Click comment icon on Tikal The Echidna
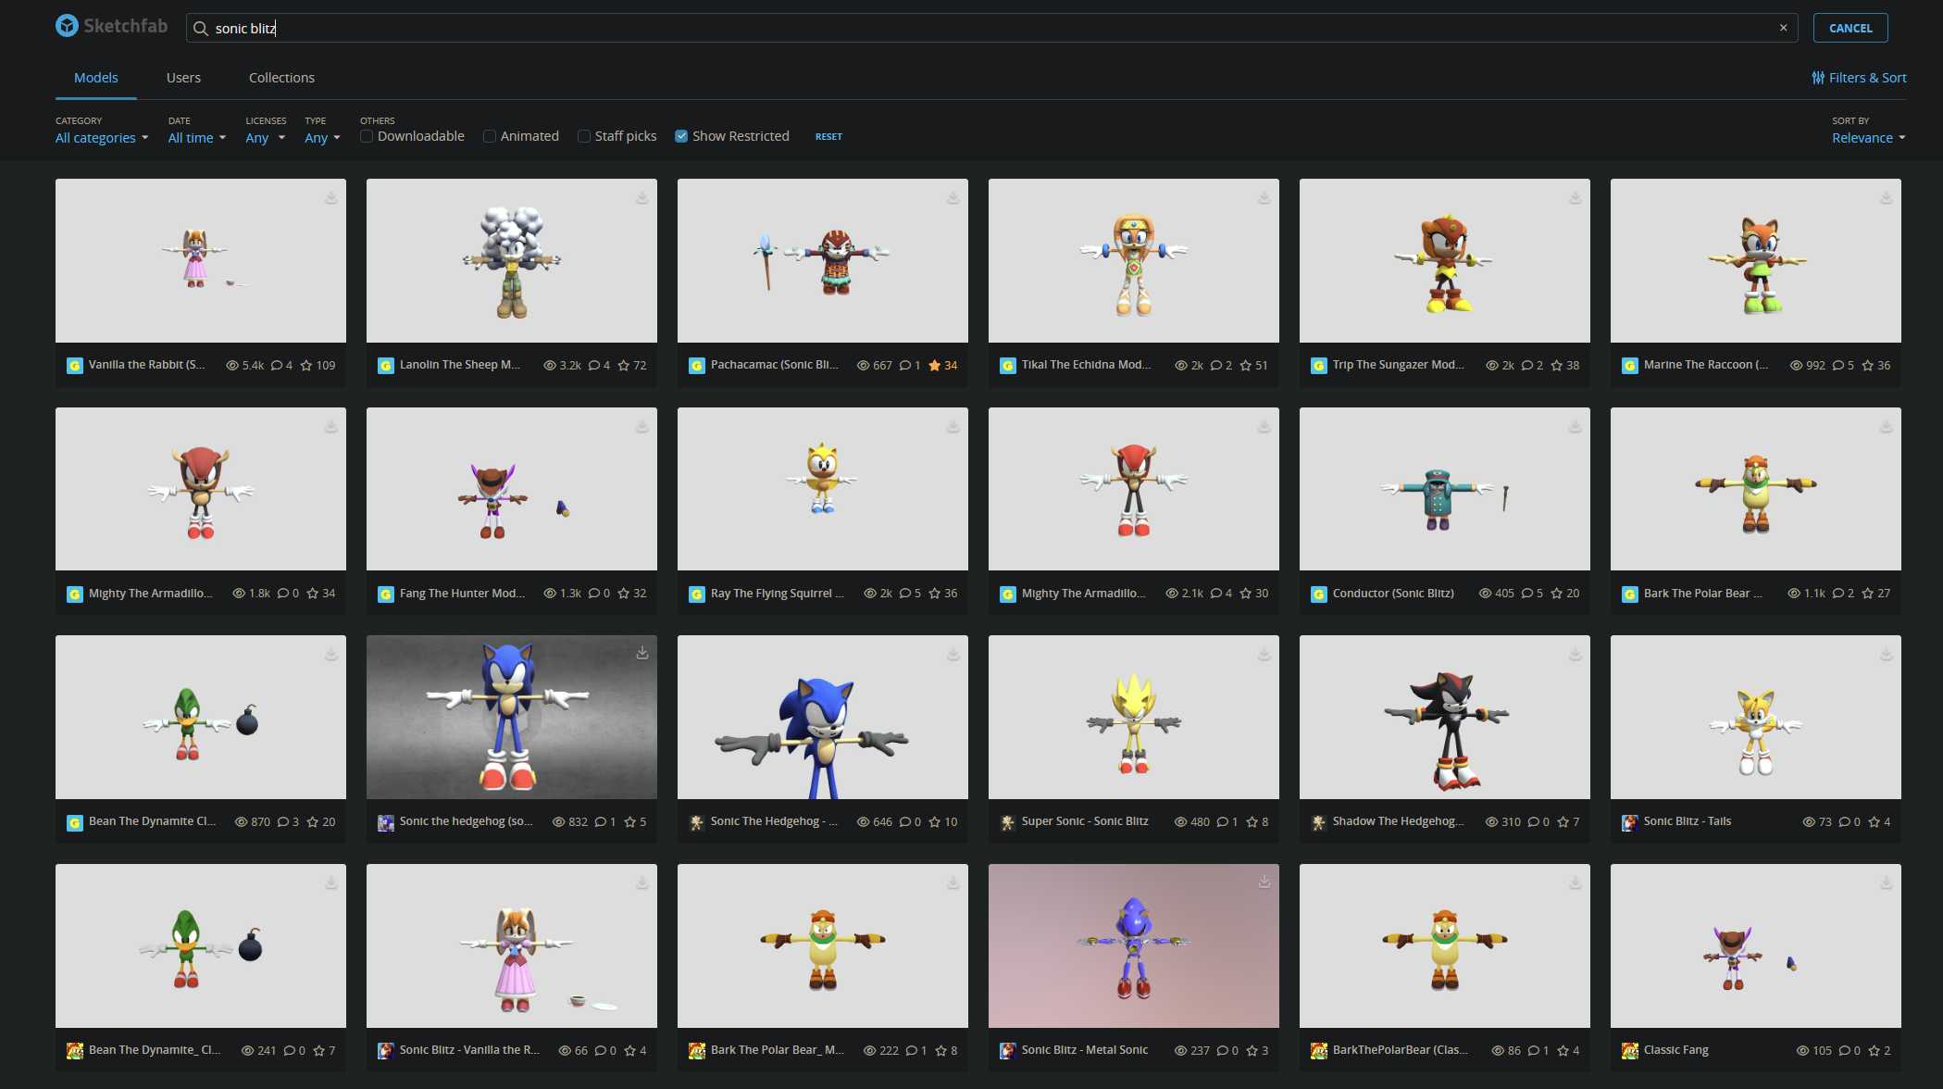 (1215, 366)
